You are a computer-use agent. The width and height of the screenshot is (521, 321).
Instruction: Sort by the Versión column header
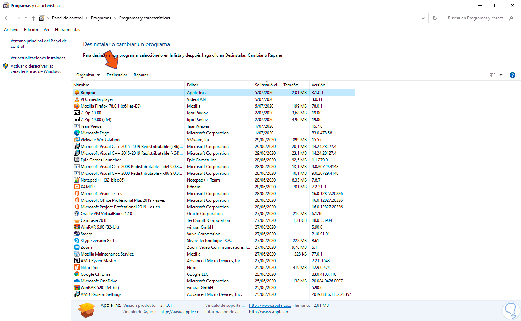coord(332,85)
